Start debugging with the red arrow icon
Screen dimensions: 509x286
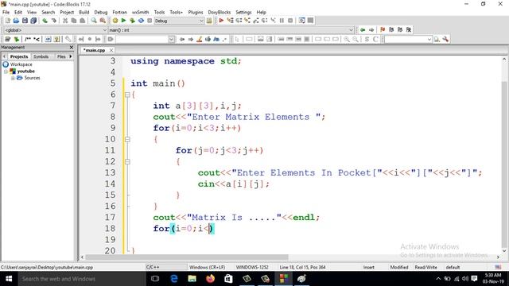click(x=221, y=21)
